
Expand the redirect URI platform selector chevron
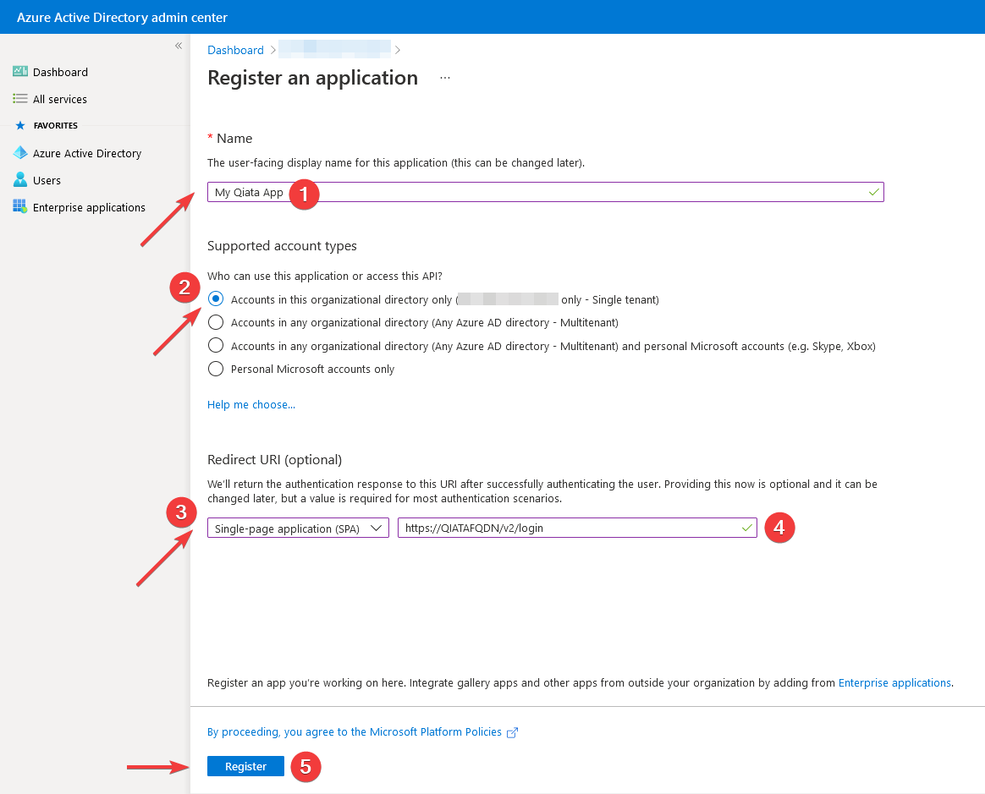(375, 527)
